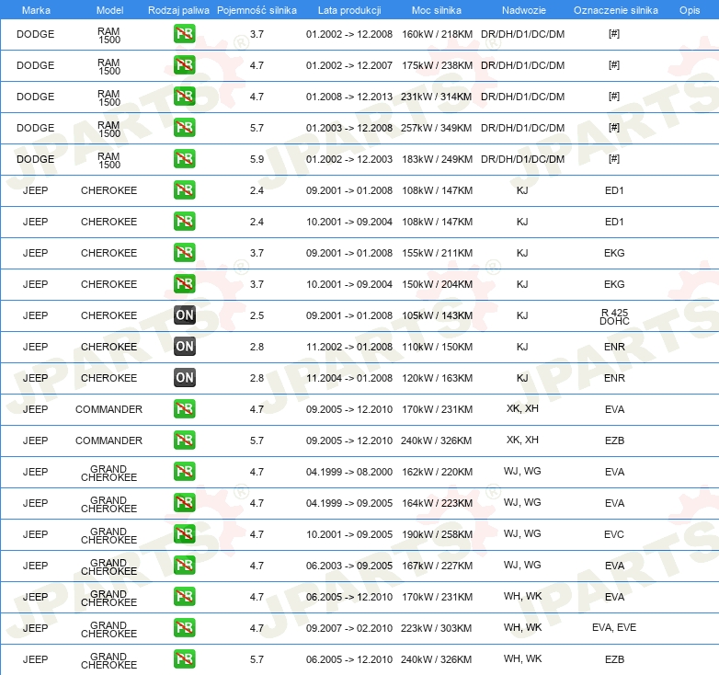Select the Moc silnika column header

437,10
